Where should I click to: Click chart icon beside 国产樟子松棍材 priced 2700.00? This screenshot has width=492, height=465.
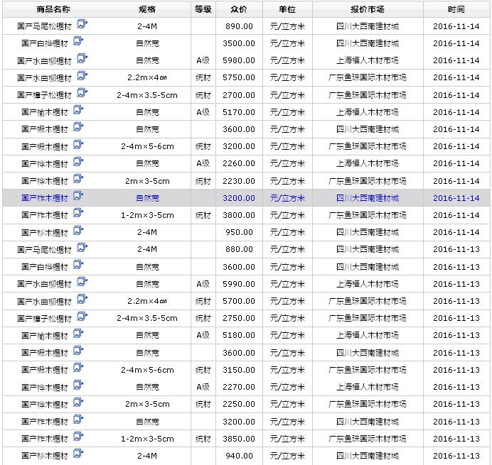tap(82, 93)
